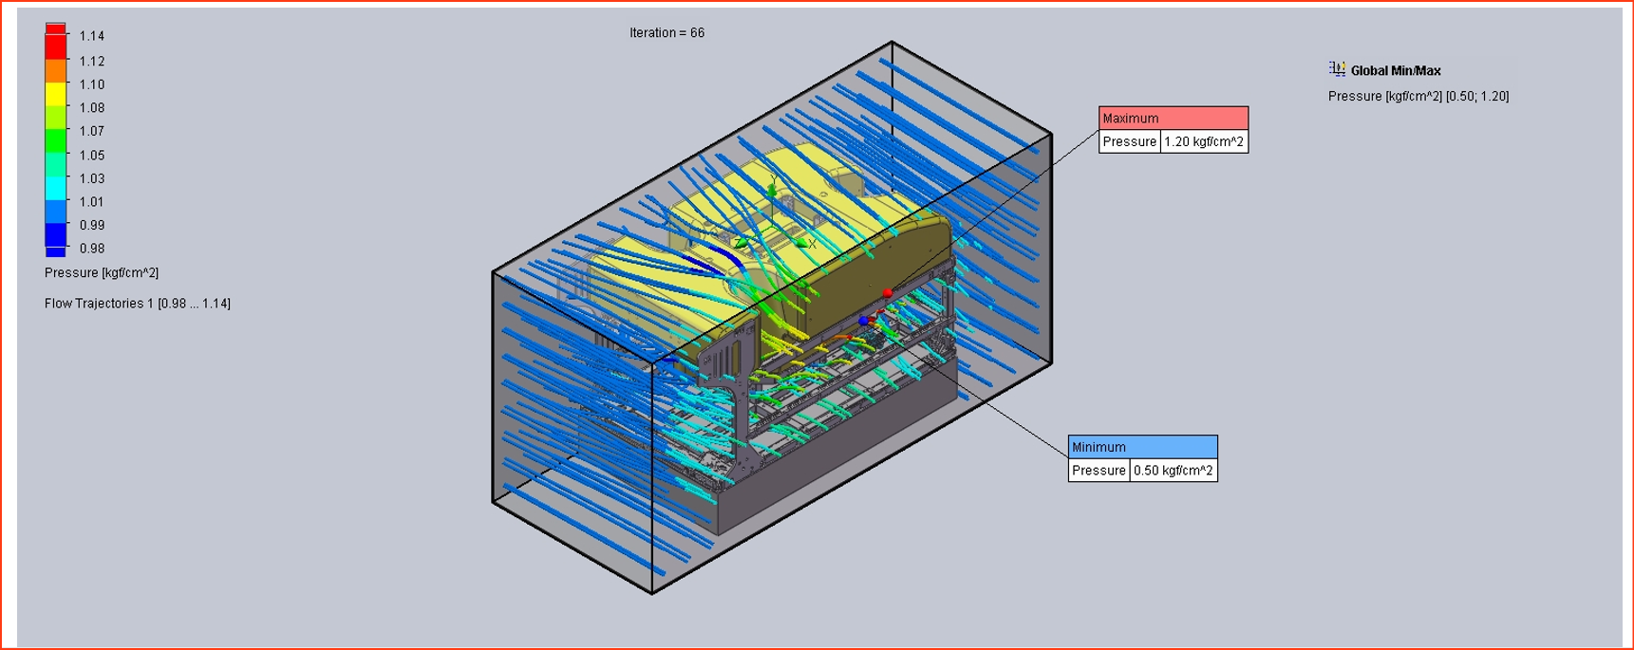Click the orange swatch in pressure legend

pos(56,70)
